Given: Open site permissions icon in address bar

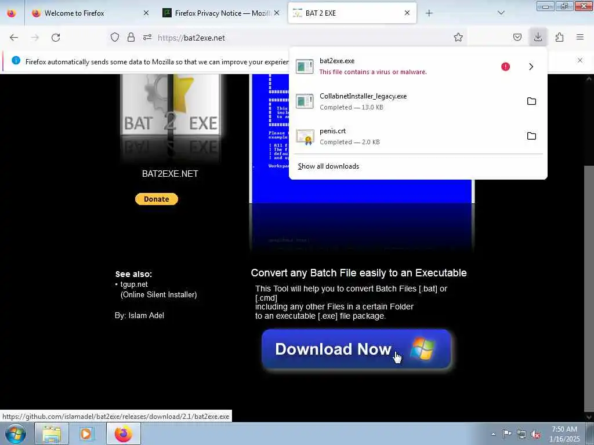Looking at the screenshot, I should point(147,37).
